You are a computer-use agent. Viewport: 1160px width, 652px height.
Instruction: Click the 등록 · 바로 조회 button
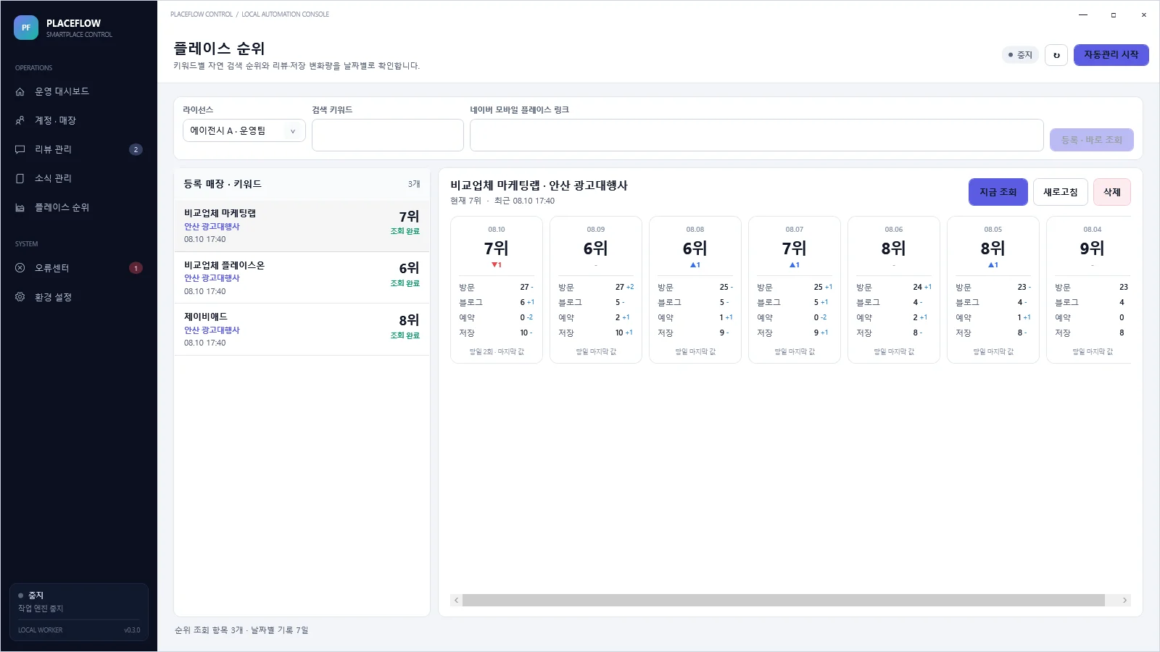tap(1092, 140)
